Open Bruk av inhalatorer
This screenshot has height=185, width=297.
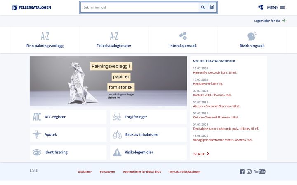coord(142,134)
